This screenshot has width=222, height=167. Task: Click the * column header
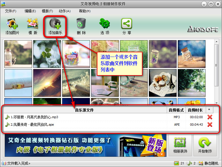209,110
